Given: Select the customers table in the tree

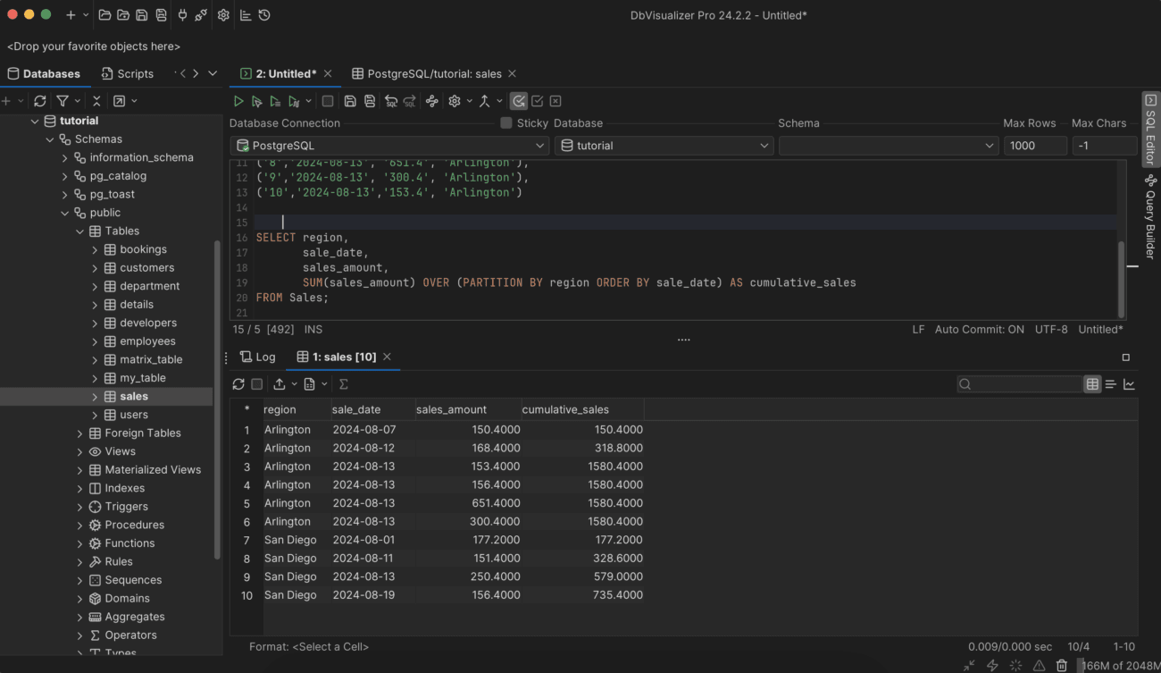Looking at the screenshot, I should pos(146,267).
